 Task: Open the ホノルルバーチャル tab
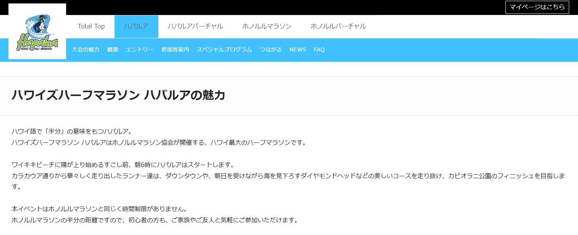[x=338, y=26]
